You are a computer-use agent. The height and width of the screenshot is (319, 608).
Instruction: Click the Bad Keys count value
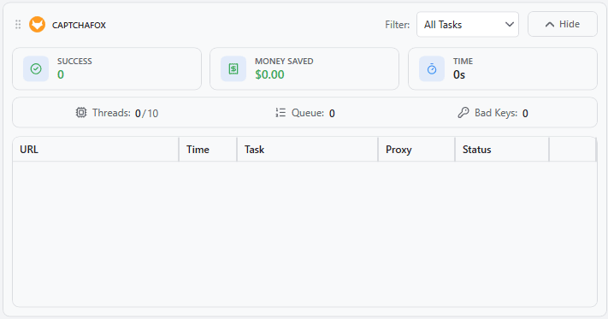click(x=525, y=113)
